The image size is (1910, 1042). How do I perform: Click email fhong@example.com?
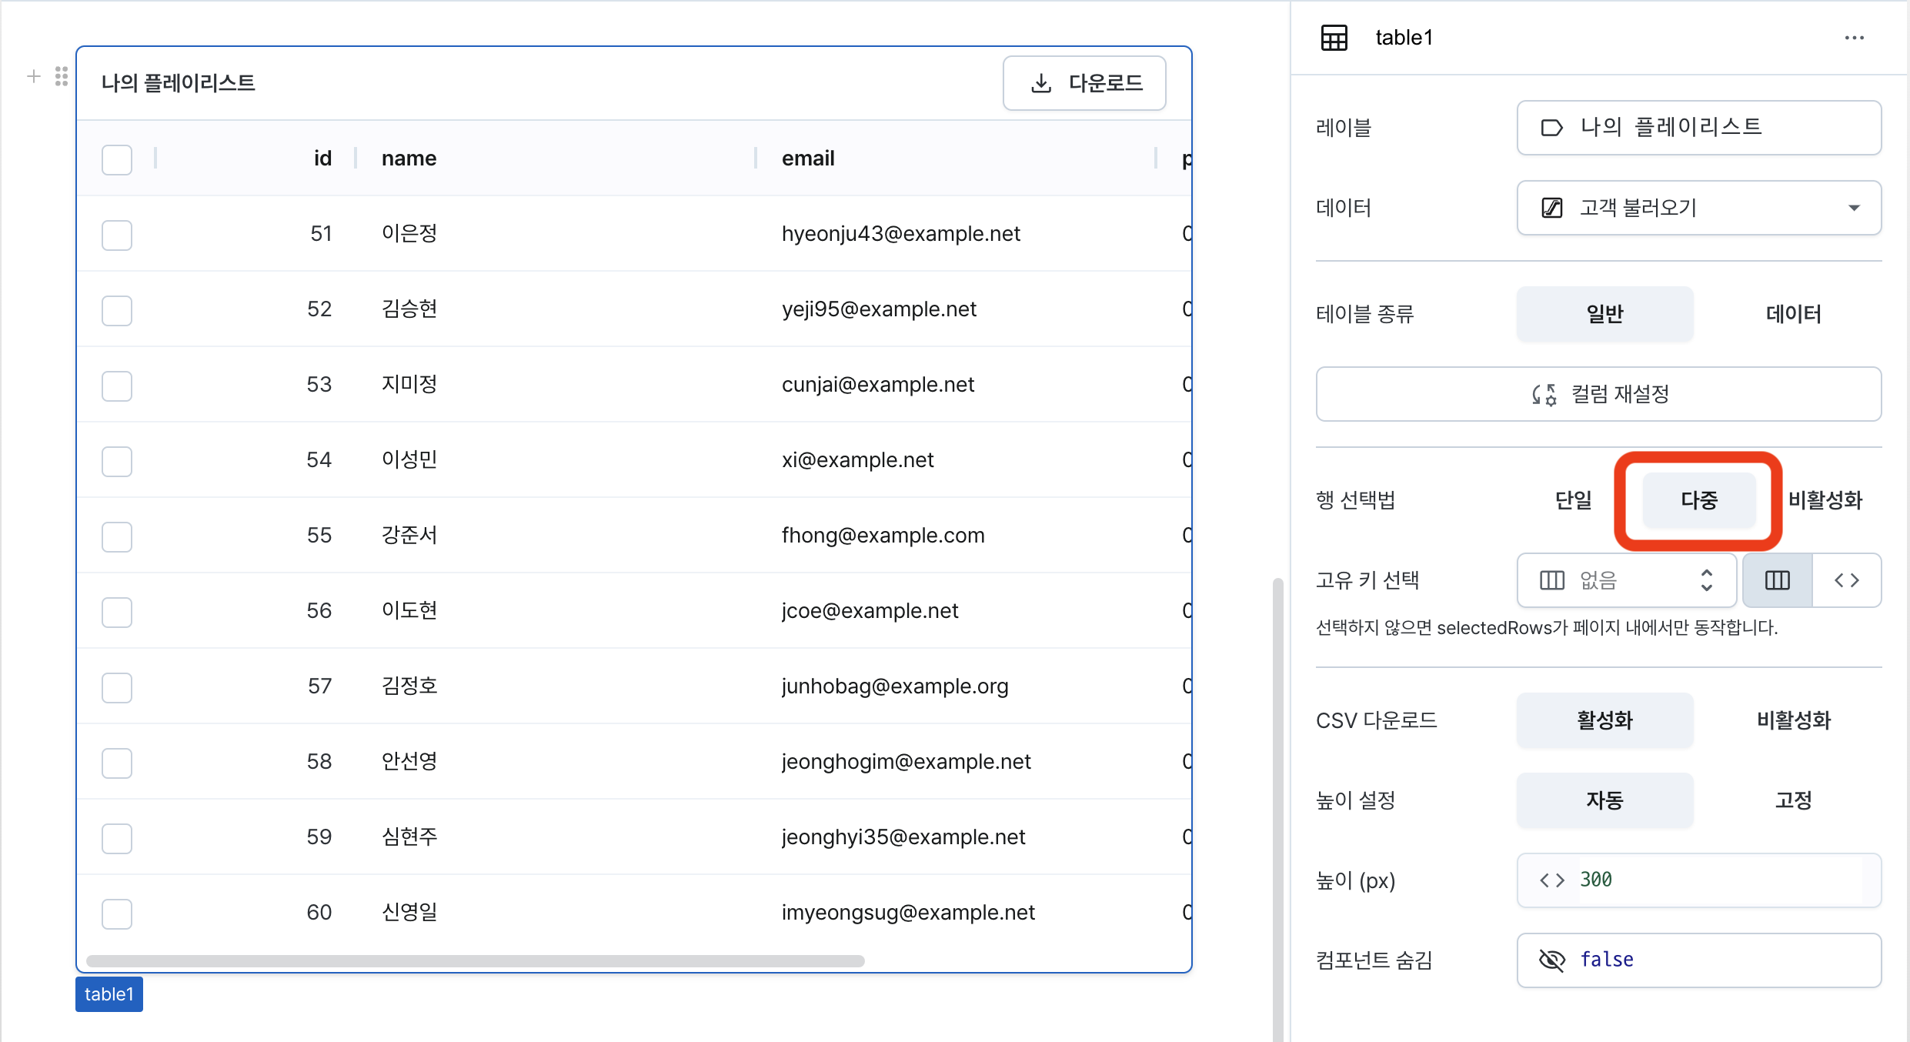tap(883, 536)
